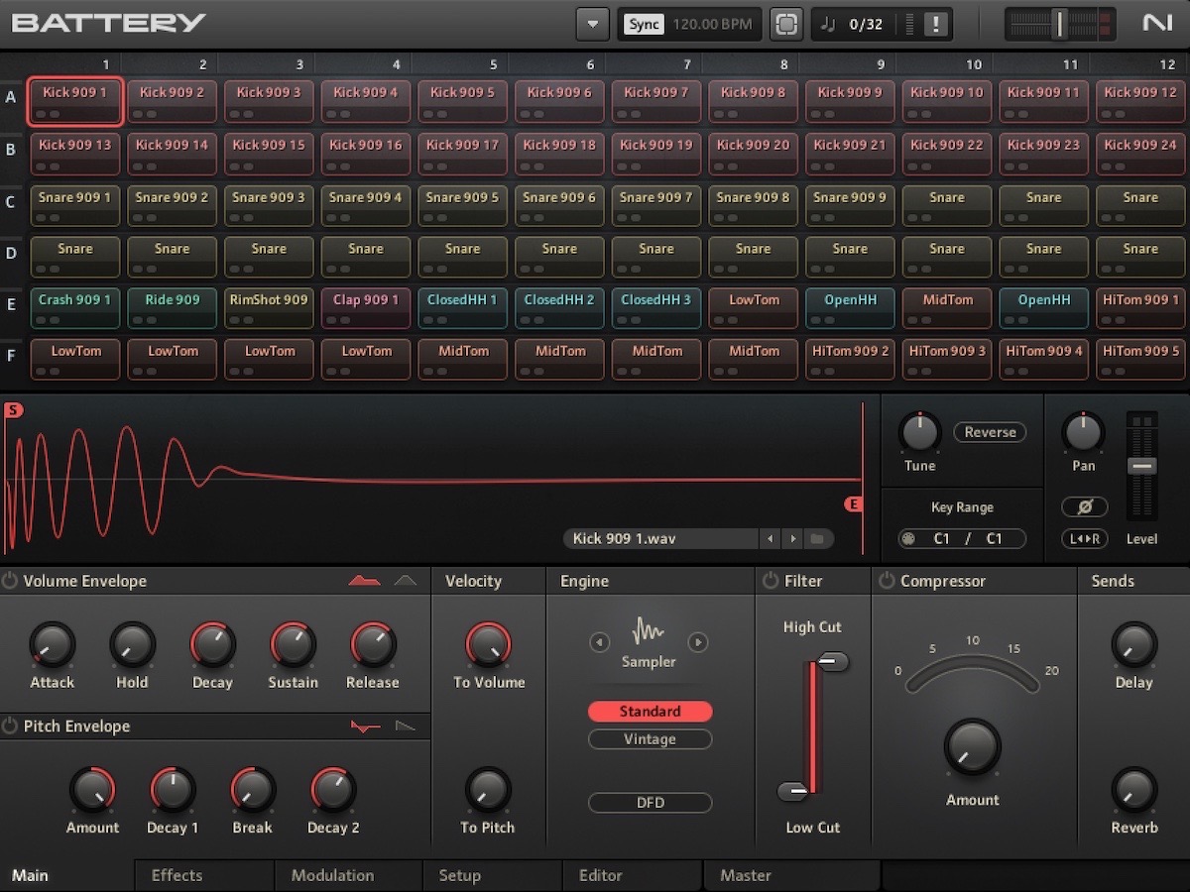1190x892 pixels.
Task: Select the AHDSR envelope shape icon
Action: 364,581
